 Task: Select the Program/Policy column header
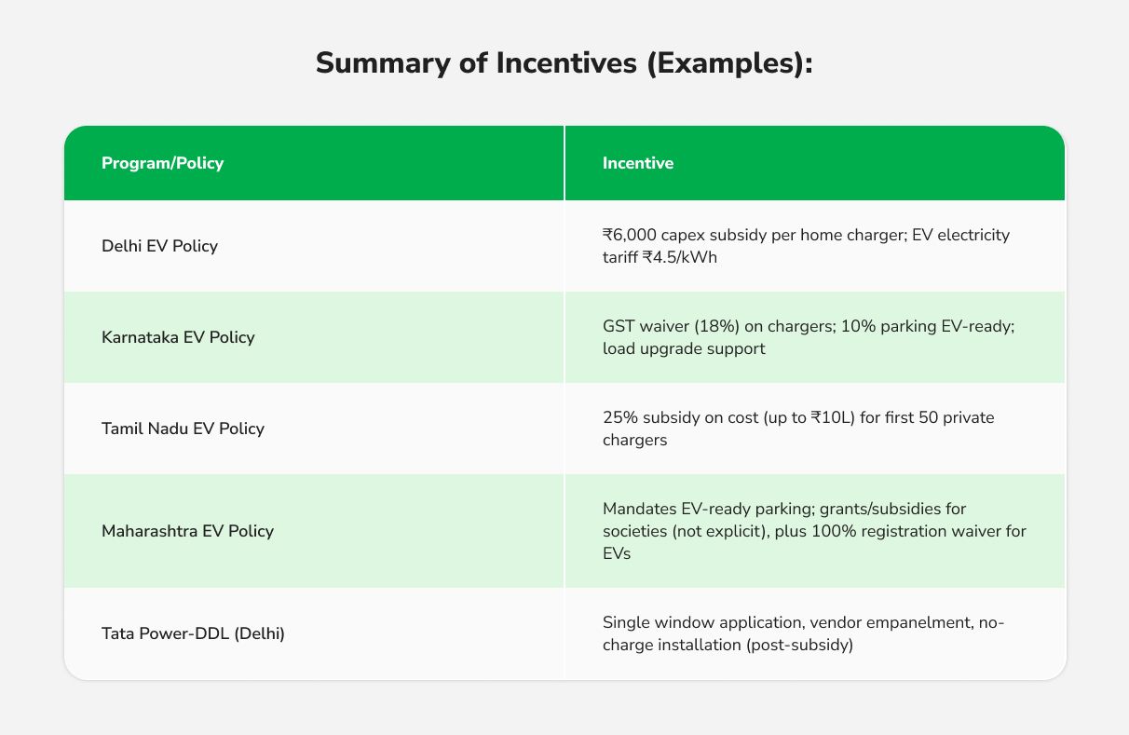tap(162, 163)
